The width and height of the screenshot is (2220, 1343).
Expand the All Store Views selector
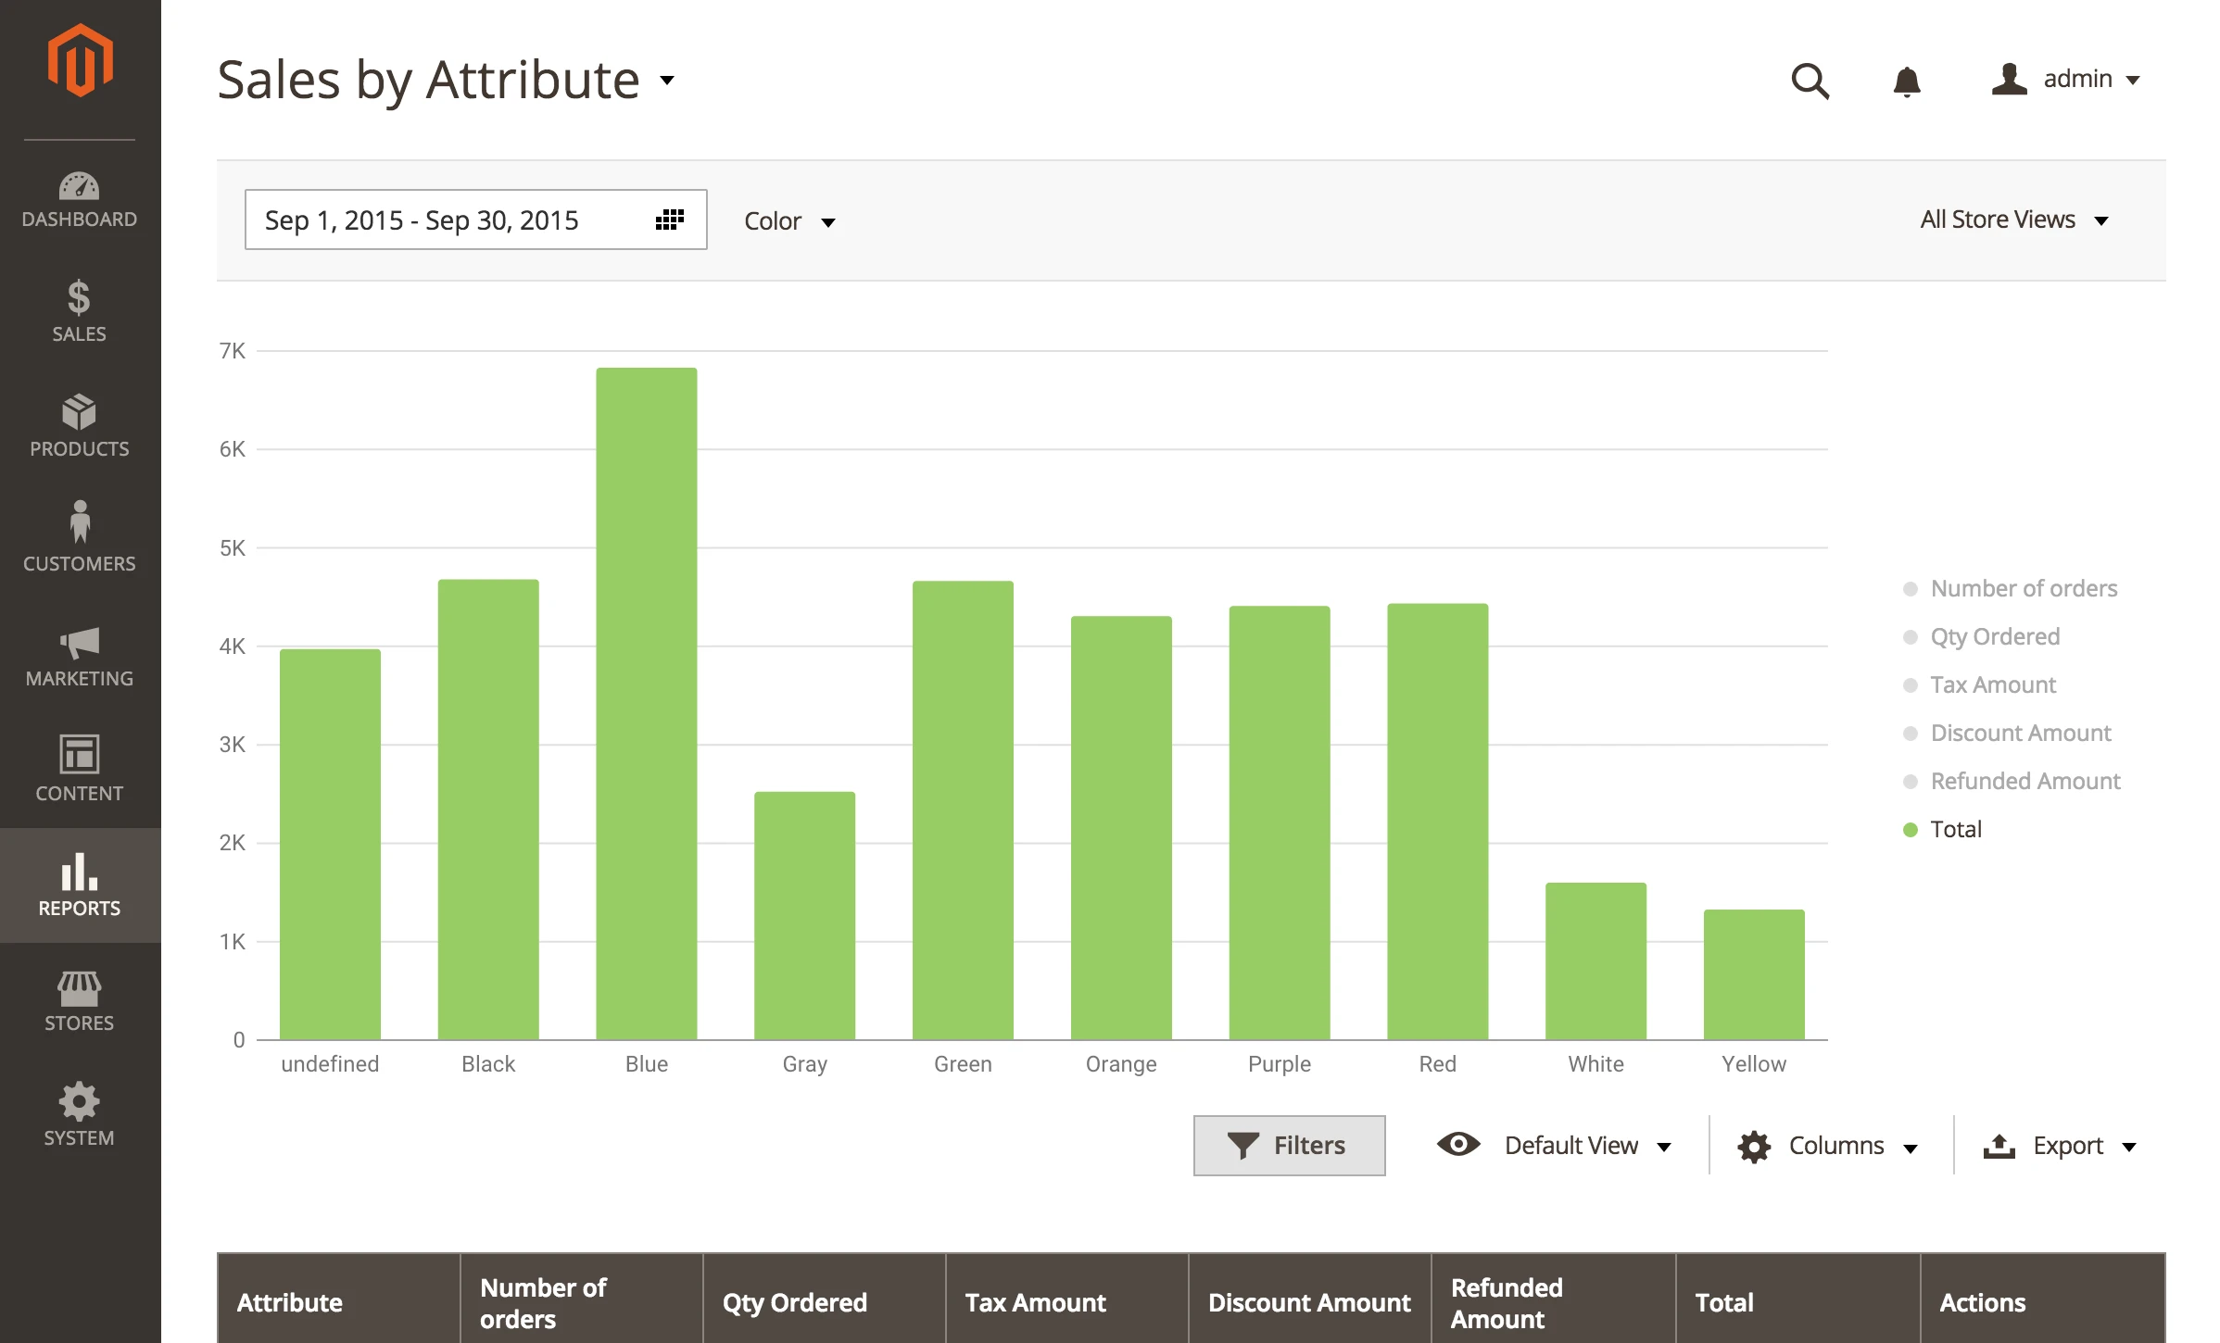[x=2015, y=220]
